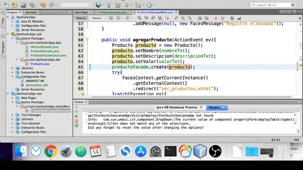303x170 pixels.
Task: Click the Clean and Build icon
Action: click(x=117, y=5)
